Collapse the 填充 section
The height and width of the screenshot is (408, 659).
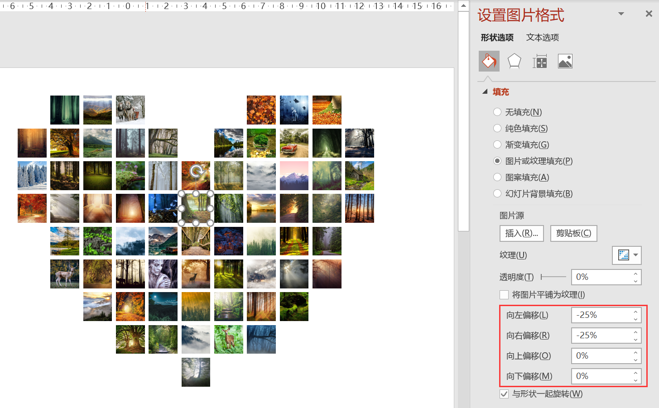(x=485, y=91)
